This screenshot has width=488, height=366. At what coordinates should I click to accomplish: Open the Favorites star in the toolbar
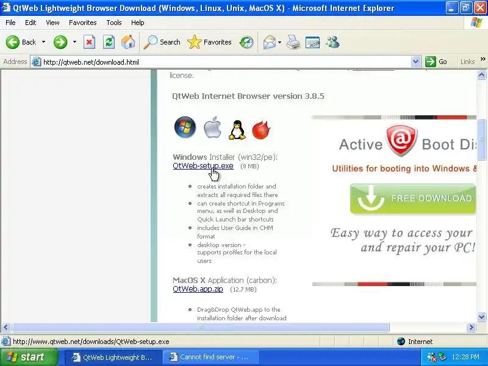(209, 42)
